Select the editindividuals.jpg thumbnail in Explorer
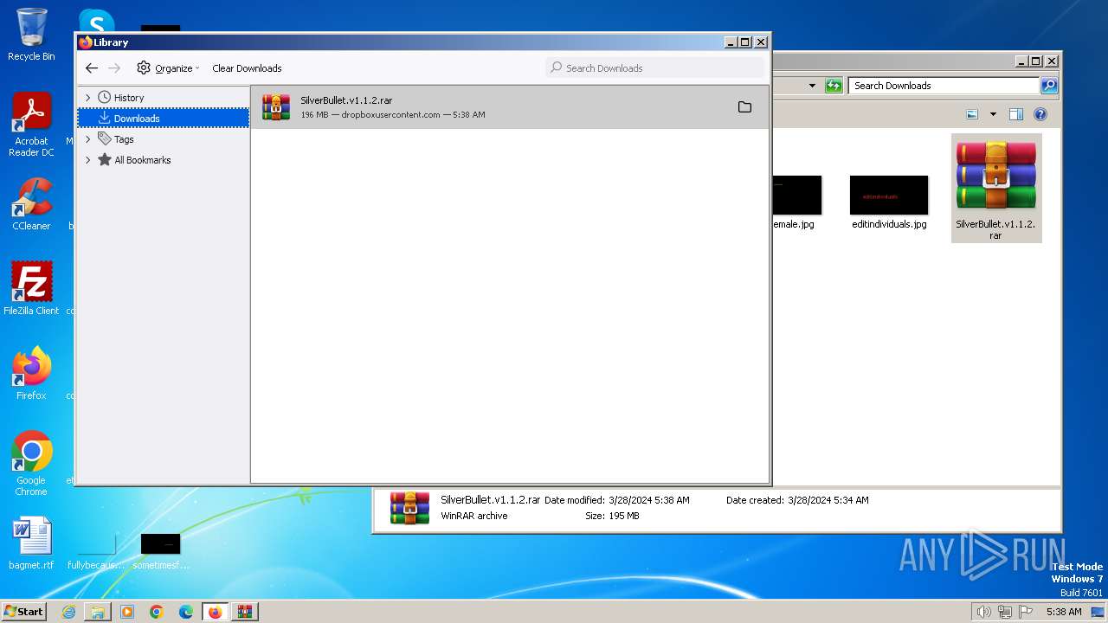 pyautogui.click(x=889, y=196)
